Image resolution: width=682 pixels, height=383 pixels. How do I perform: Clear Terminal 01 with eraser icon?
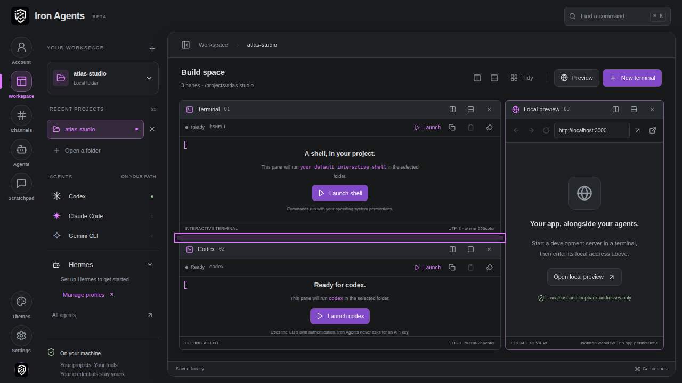[x=489, y=127]
